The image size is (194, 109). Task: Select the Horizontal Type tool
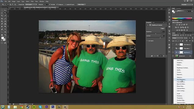click(5, 29)
